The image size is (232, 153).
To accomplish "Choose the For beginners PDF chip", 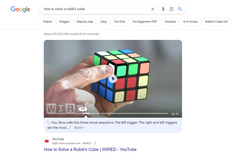I will click(145, 22).
